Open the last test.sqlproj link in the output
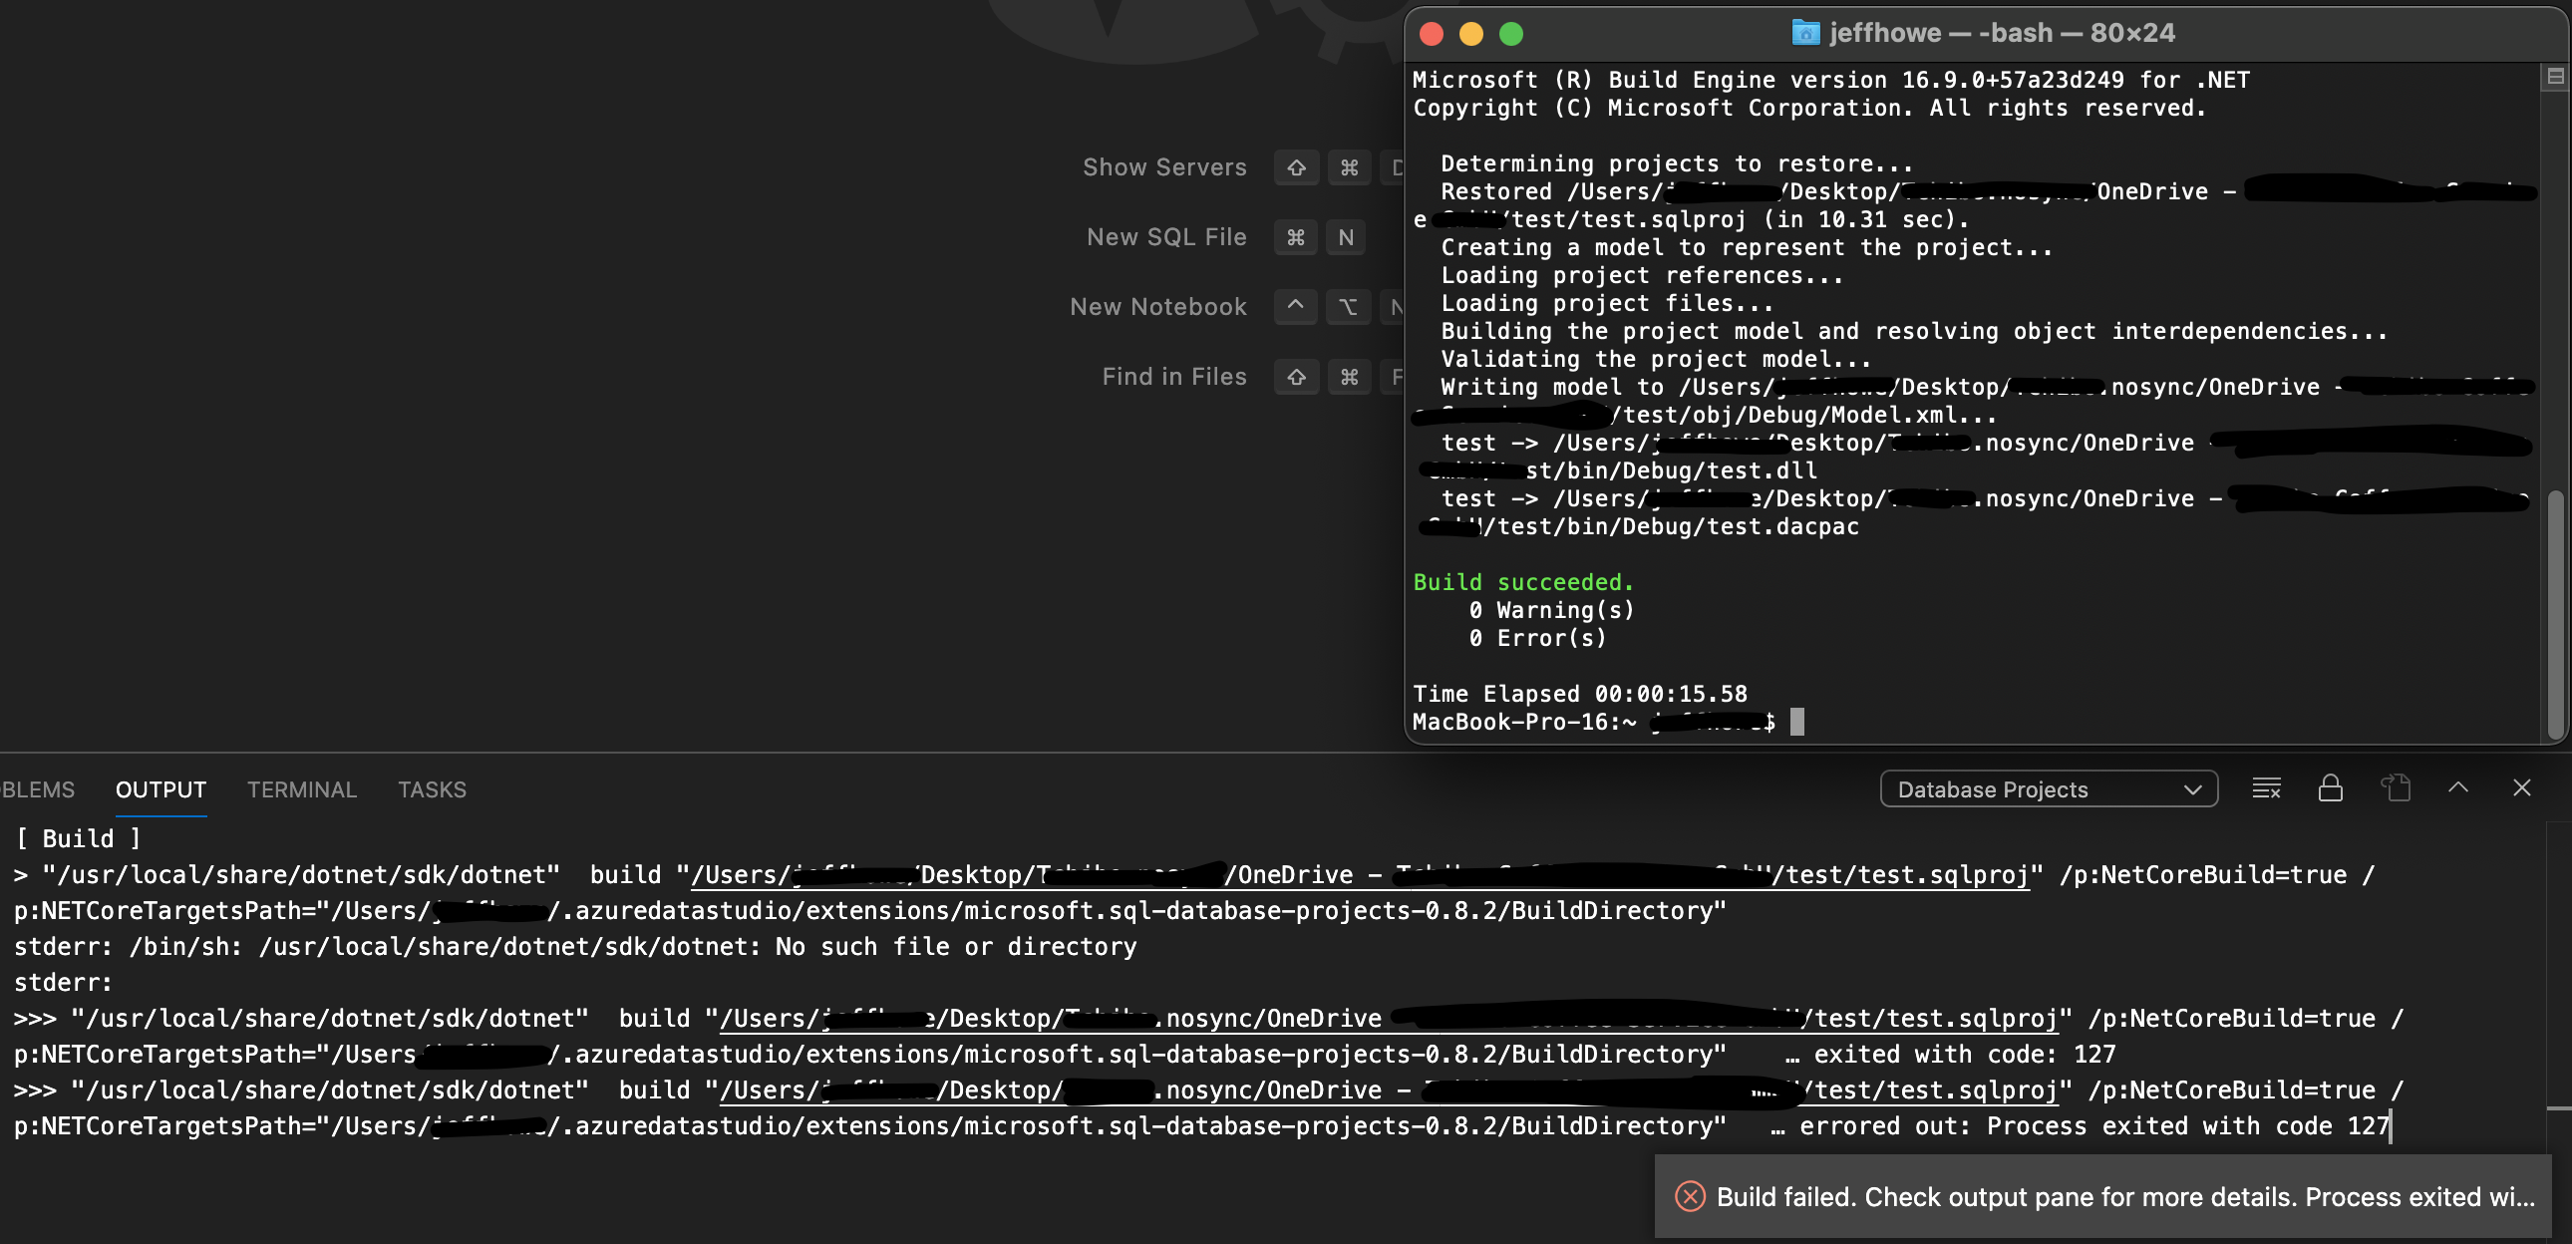 pos(1389,1091)
